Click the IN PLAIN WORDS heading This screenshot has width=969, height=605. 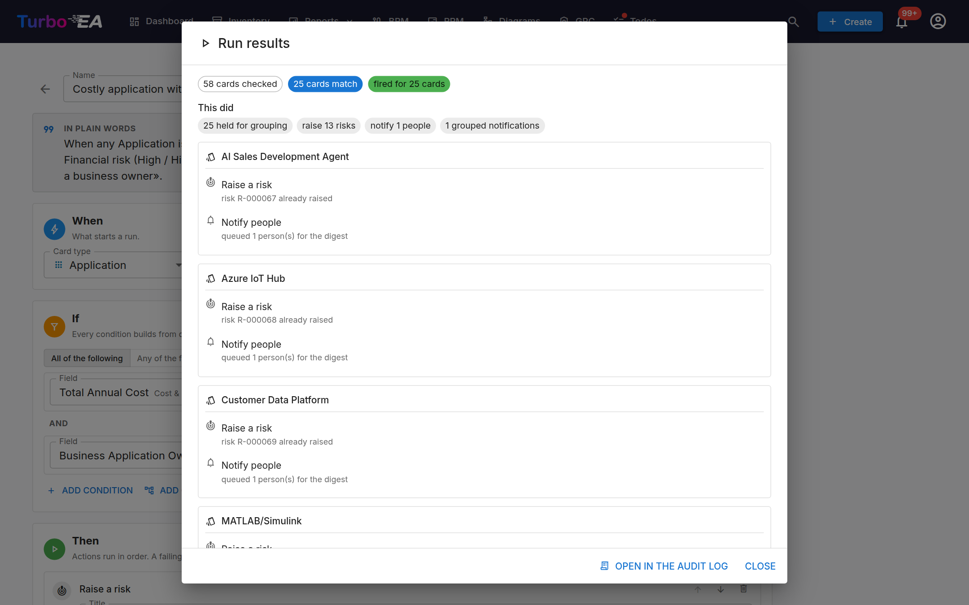100,129
